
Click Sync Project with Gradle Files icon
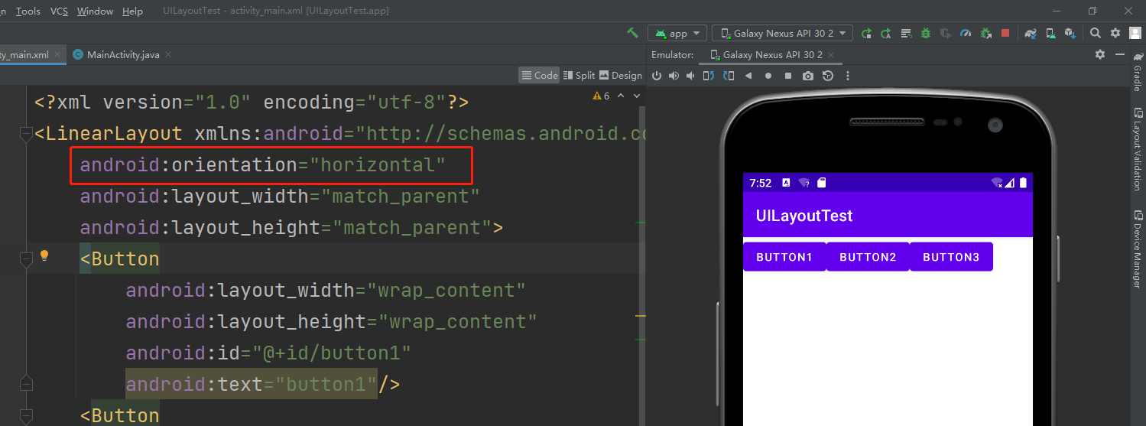[x=1031, y=34]
